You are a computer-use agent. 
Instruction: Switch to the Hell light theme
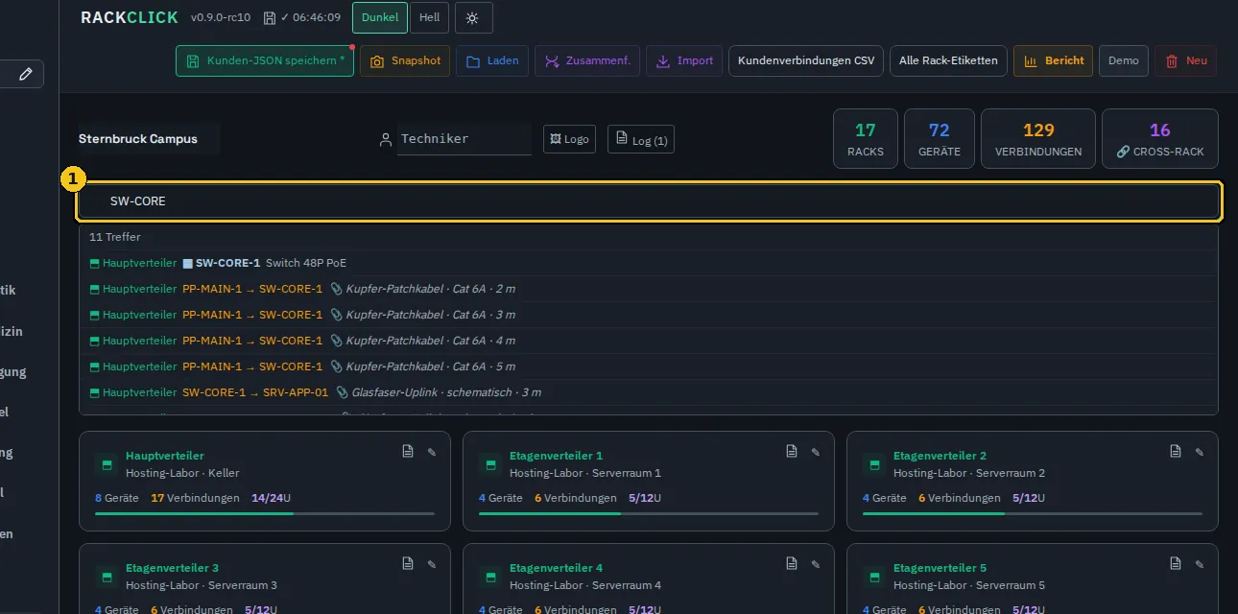(429, 18)
